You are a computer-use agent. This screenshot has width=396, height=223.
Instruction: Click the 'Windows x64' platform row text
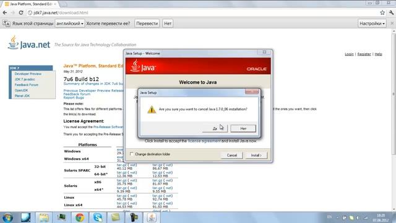pos(76,159)
